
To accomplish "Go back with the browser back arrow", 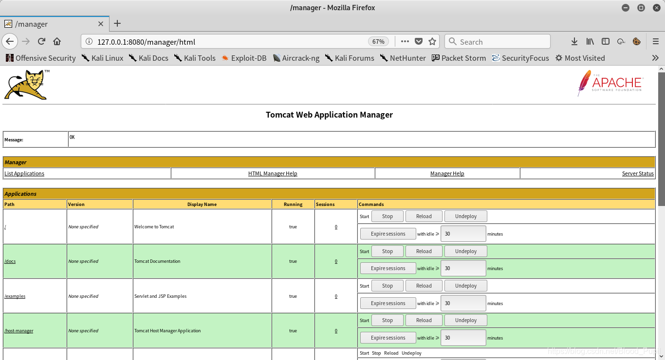I will [x=10, y=41].
